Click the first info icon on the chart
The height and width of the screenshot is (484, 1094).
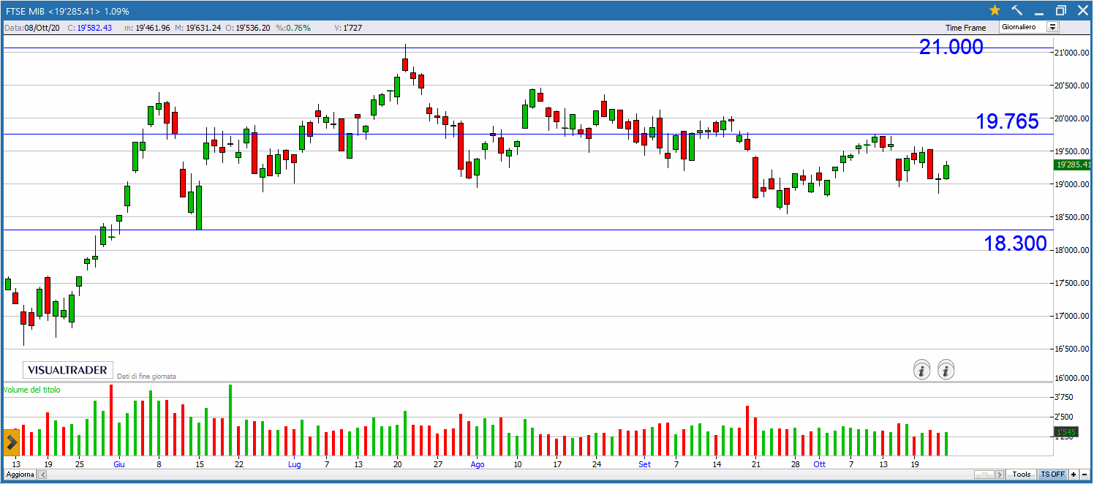[x=922, y=370]
